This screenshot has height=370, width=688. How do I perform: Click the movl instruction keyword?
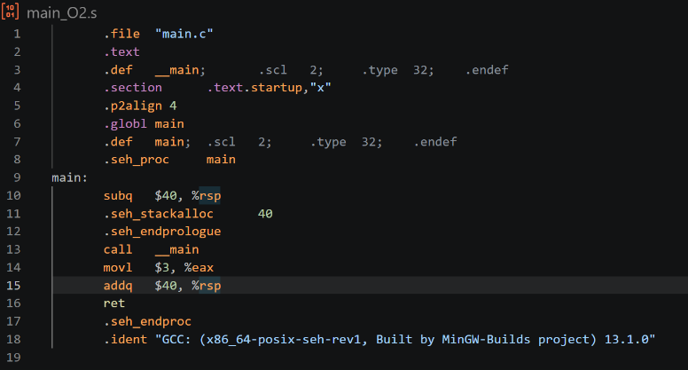click(118, 268)
